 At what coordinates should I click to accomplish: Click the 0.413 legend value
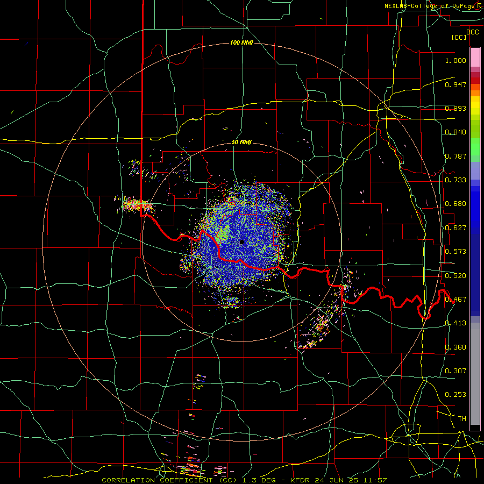(455, 323)
